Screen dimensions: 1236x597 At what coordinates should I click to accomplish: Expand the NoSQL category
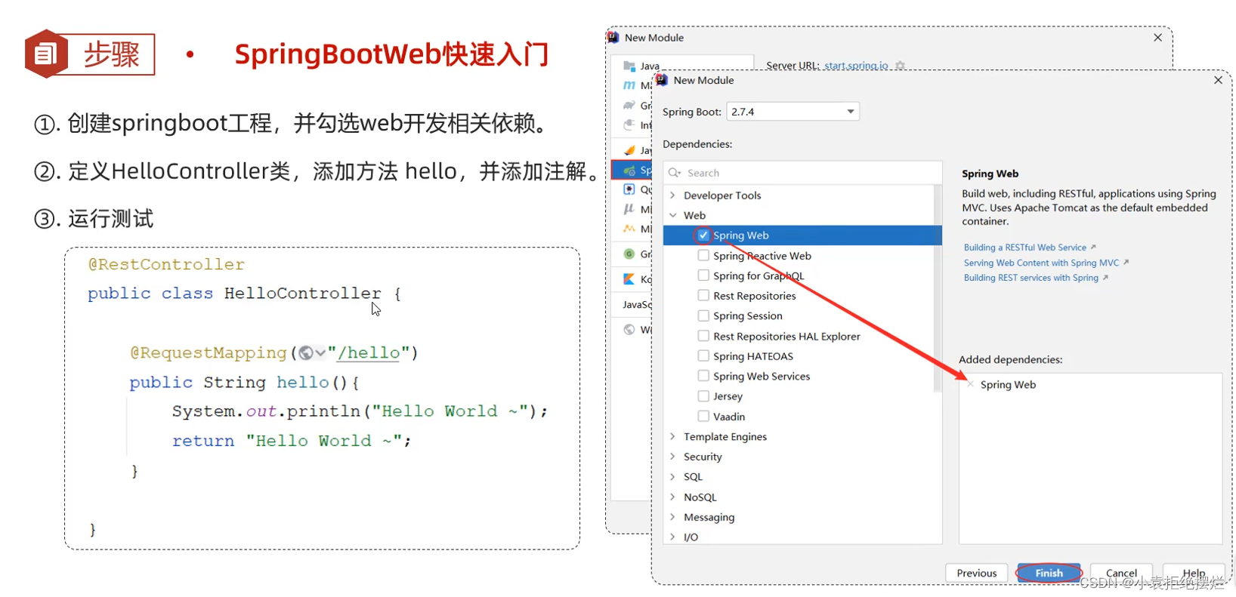click(673, 497)
